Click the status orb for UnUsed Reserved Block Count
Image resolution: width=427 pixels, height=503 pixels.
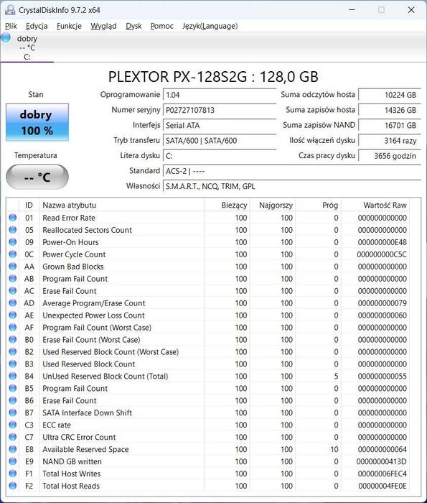(13, 376)
